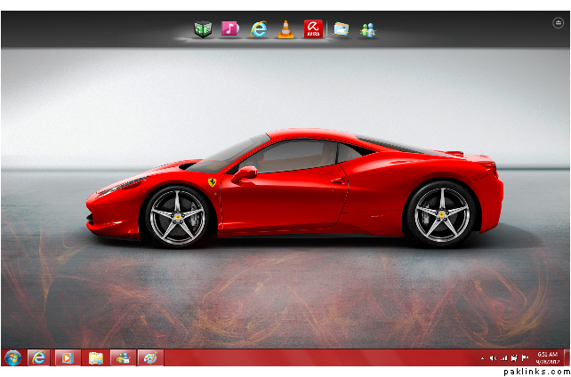Open Avira antivirus from the dock
Screen dimensions: 571x377
(x=312, y=29)
